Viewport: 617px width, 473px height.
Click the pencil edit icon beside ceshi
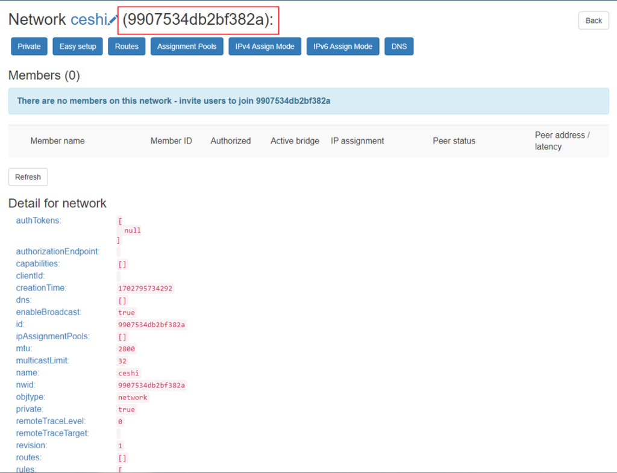click(113, 20)
